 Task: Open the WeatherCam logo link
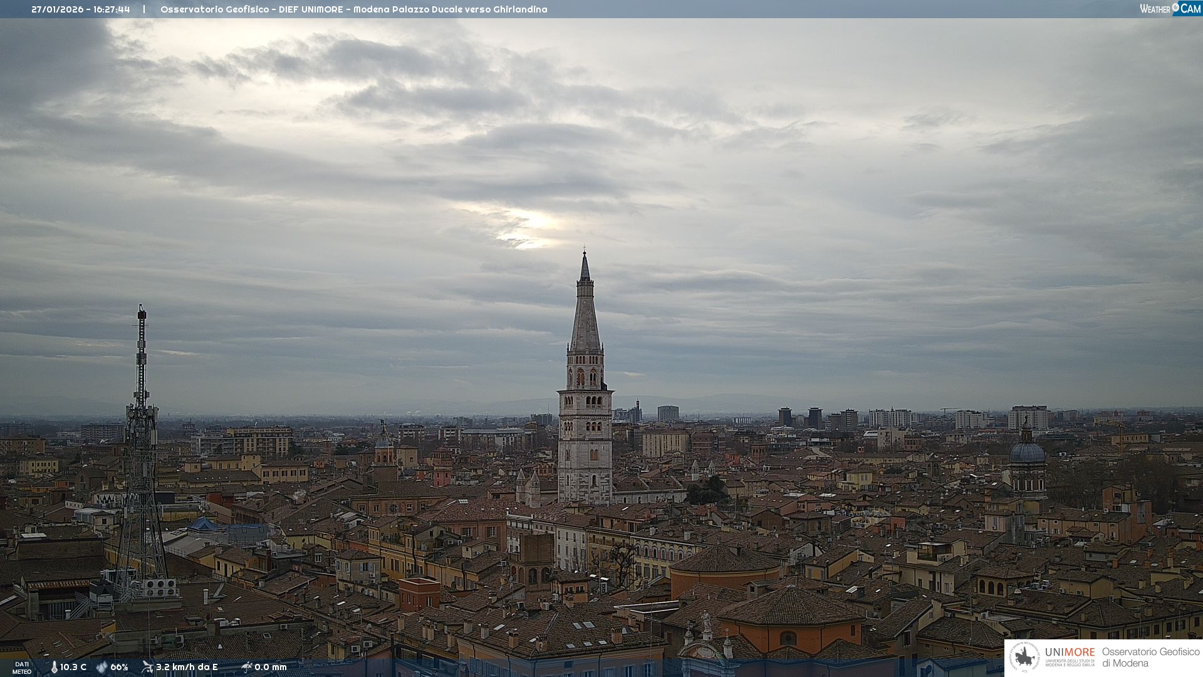tap(1169, 8)
